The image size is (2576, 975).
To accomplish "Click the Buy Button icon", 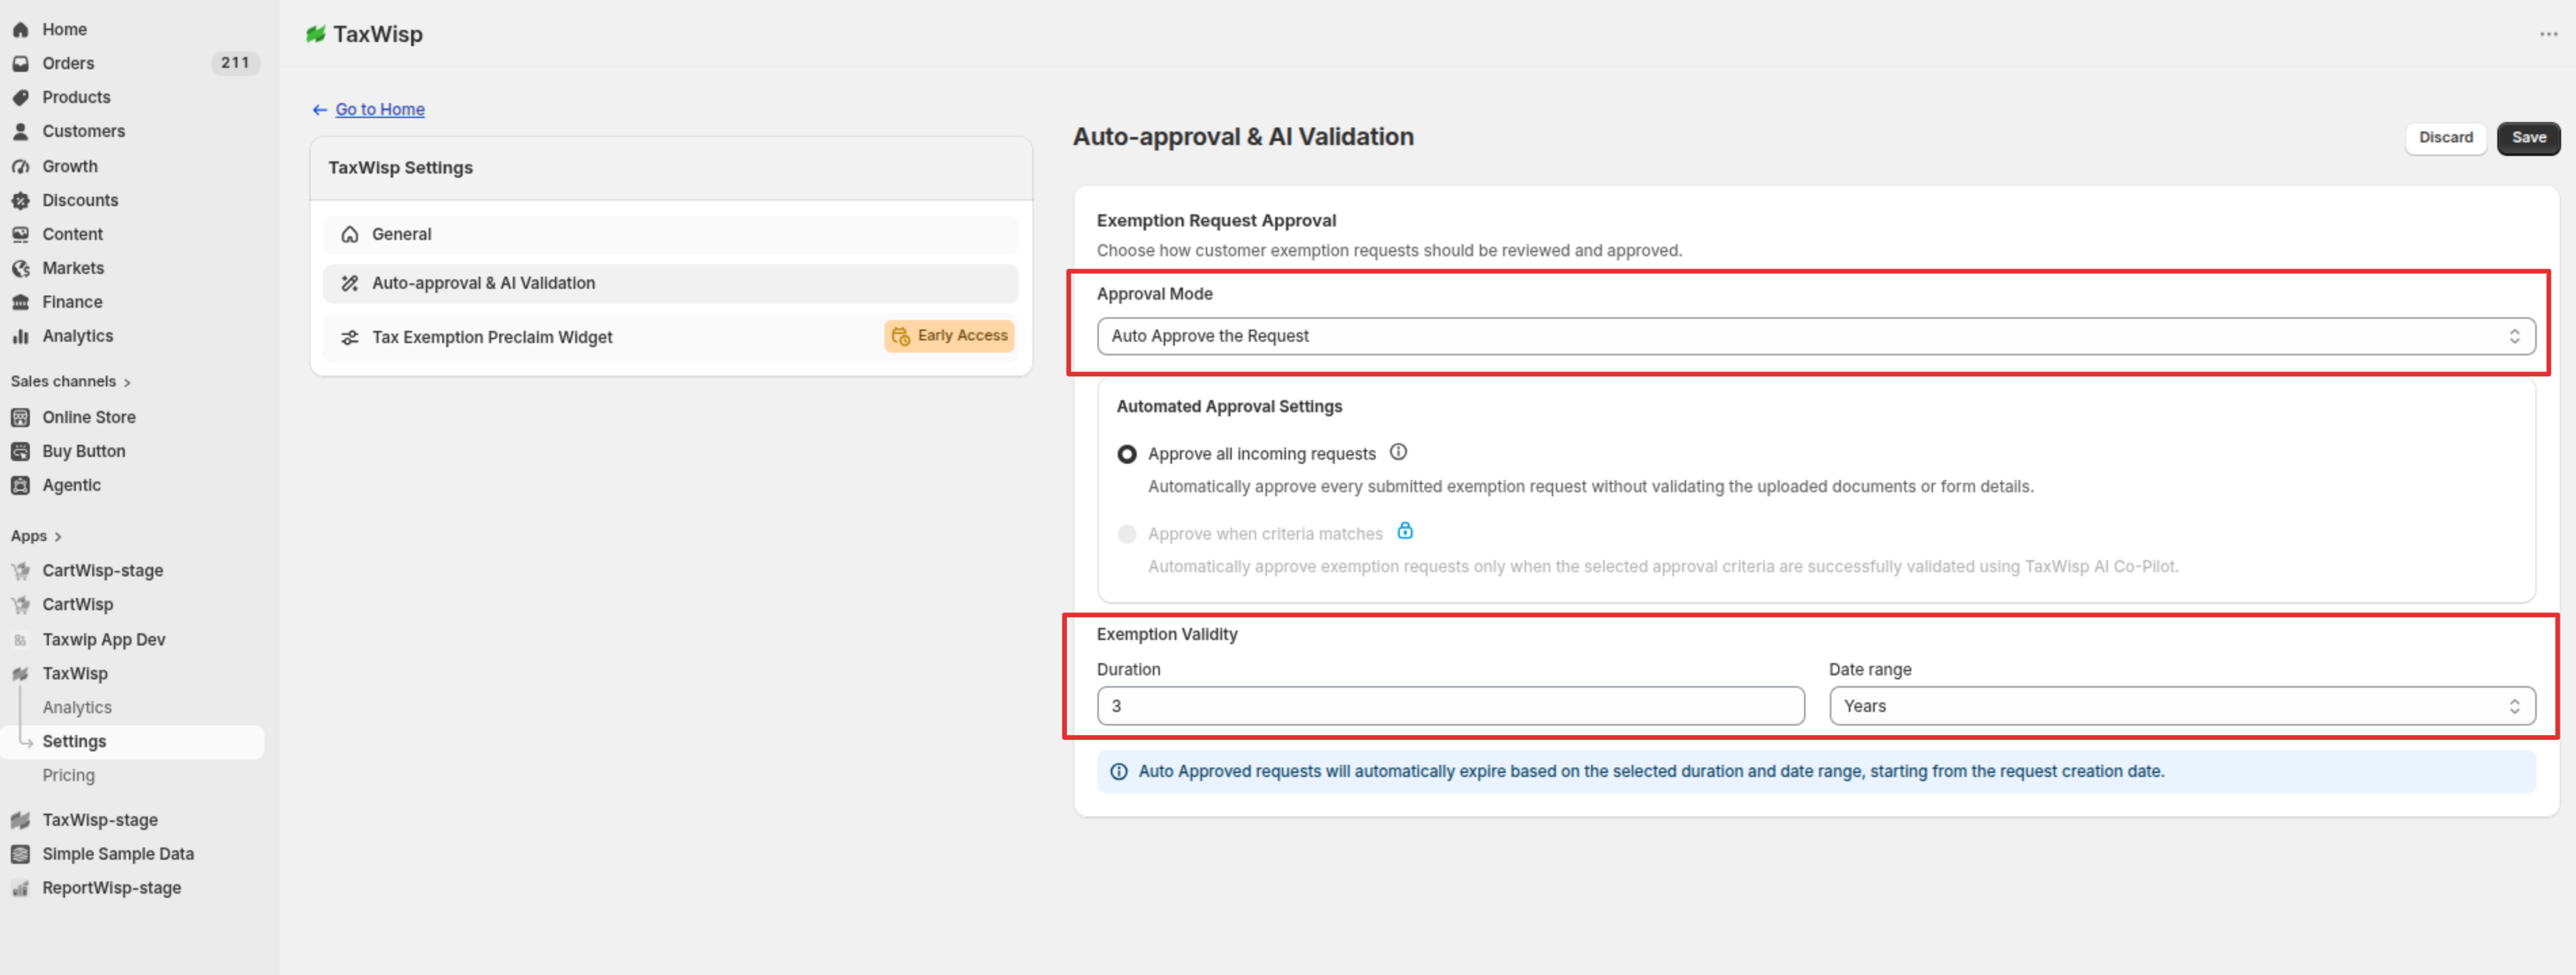I will click(x=20, y=452).
